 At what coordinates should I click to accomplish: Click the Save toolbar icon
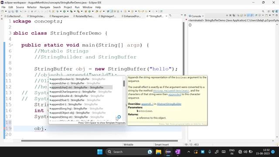tap(10, 11)
